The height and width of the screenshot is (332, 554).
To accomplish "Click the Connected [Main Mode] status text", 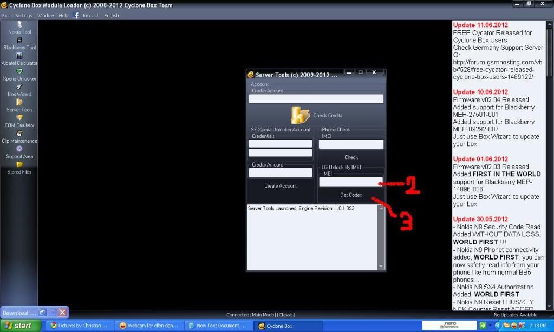I will tap(260, 315).
